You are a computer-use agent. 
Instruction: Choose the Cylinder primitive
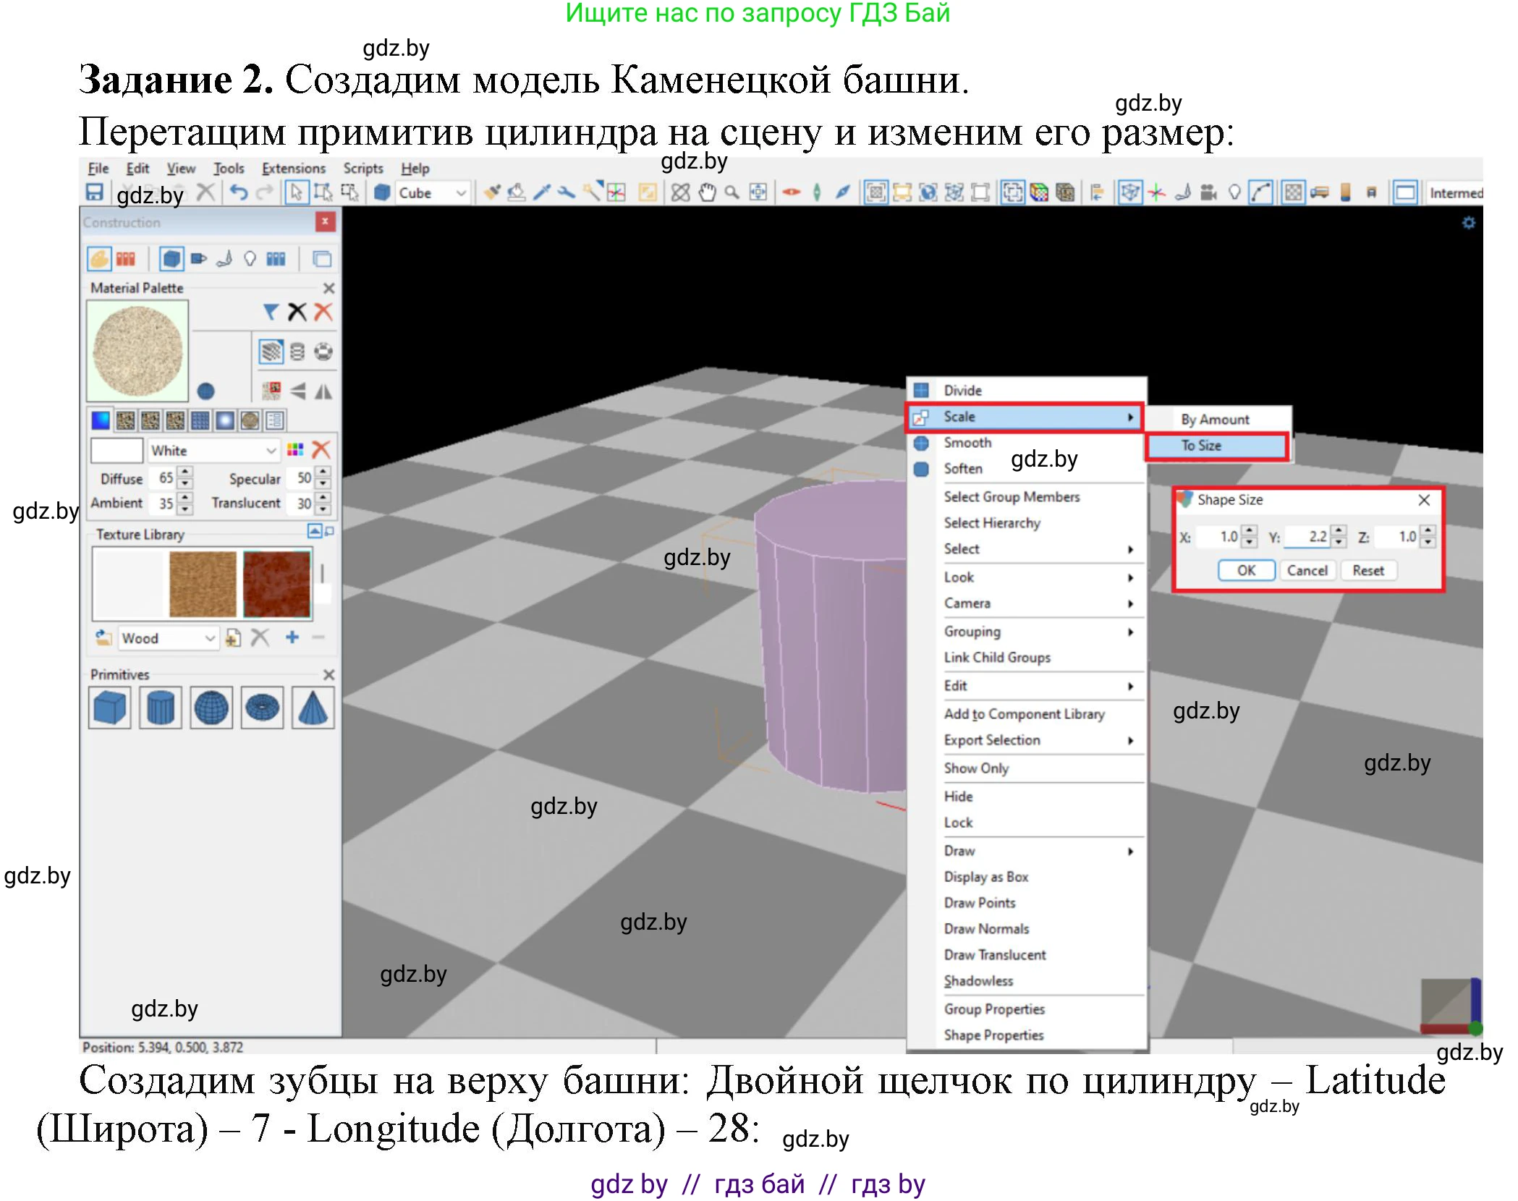(x=160, y=708)
